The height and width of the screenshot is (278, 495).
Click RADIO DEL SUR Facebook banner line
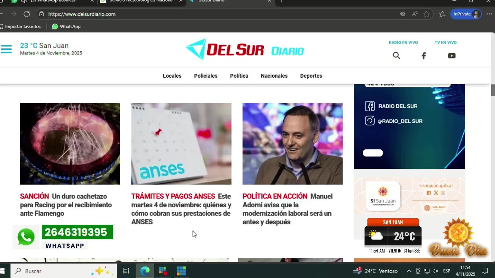(x=391, y=106)
